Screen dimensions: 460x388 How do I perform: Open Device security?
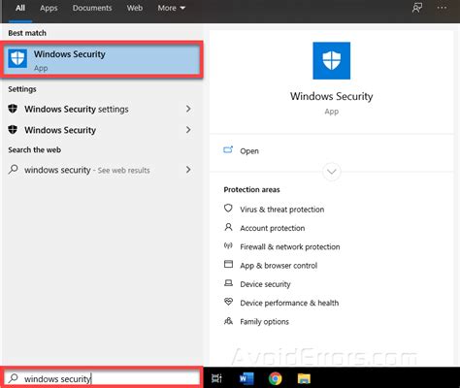(265, 284)
